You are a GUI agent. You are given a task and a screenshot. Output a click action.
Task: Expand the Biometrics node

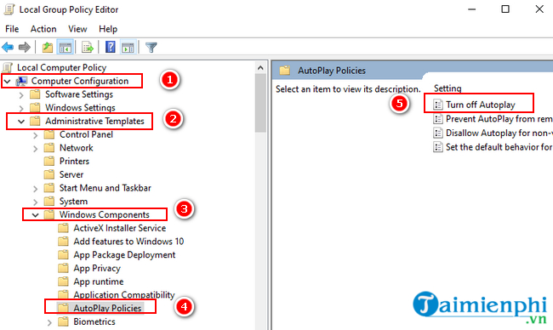coord(49,322)
